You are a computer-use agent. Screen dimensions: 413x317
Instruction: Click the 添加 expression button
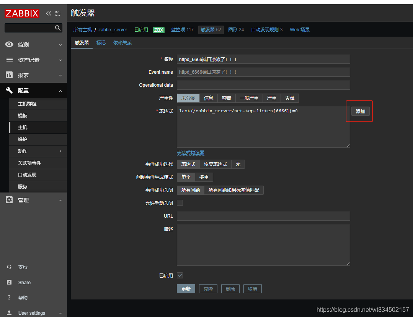(x=360, y=111)
